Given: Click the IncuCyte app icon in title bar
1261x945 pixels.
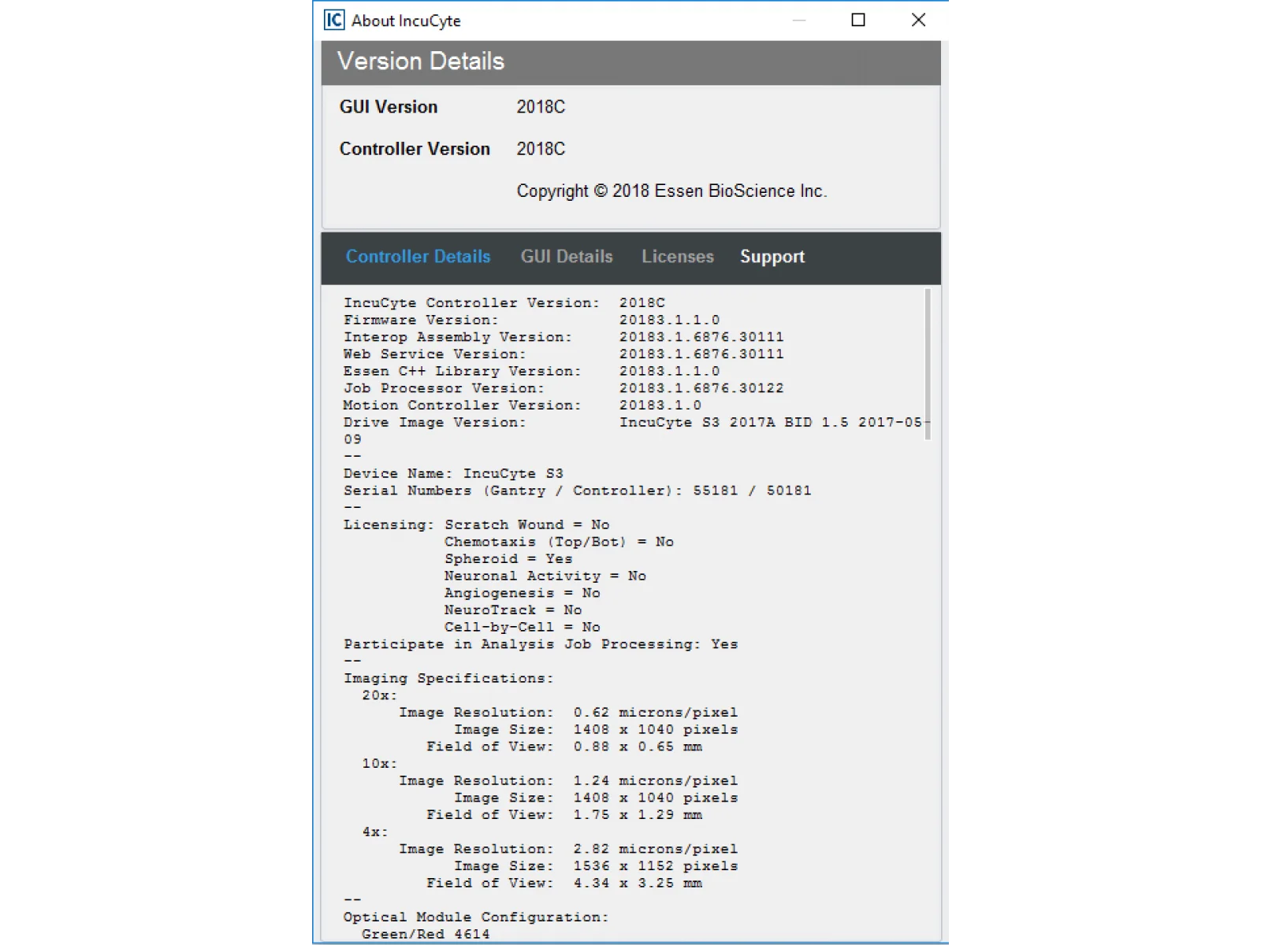Looking at the screenshot, I should click(334, 20).
